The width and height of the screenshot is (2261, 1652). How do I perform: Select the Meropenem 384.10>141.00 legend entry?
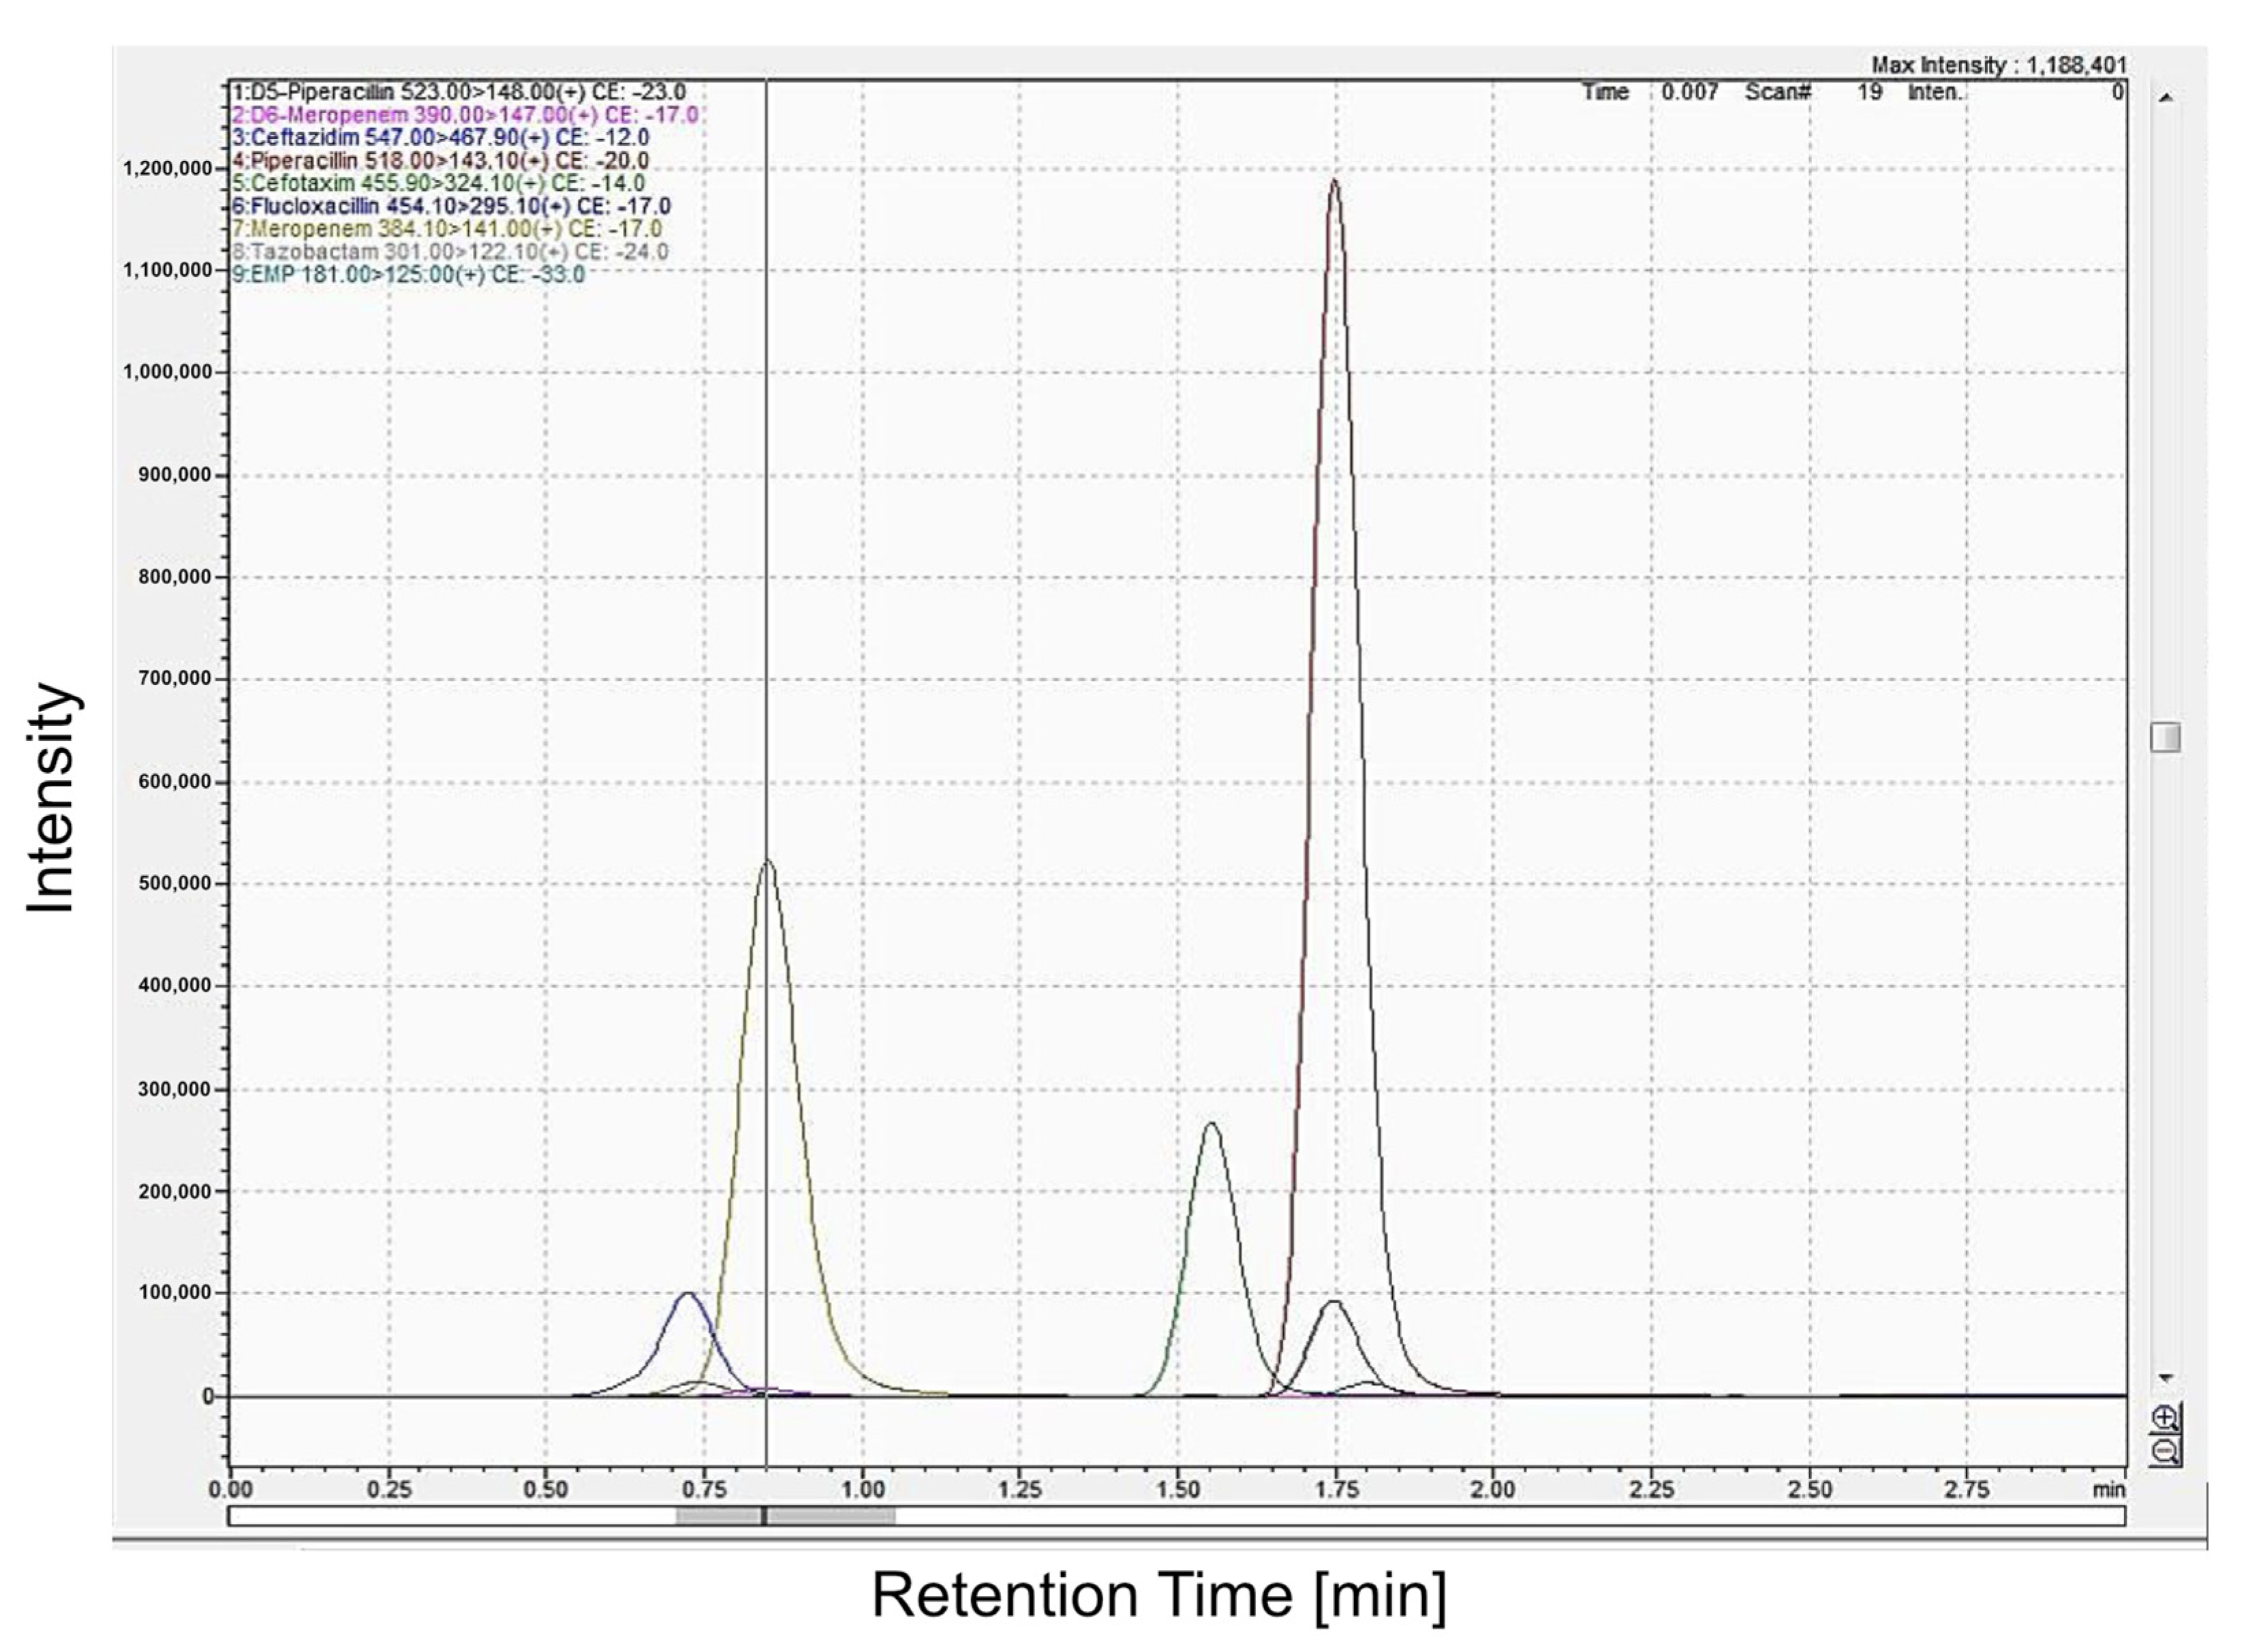(446, 229)
